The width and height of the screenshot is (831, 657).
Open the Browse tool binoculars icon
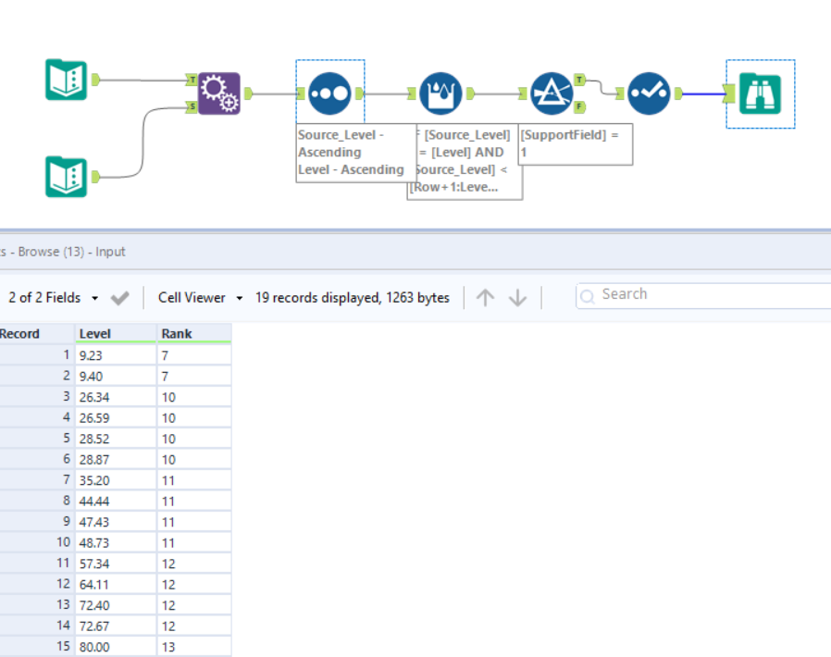pos(759,94)
